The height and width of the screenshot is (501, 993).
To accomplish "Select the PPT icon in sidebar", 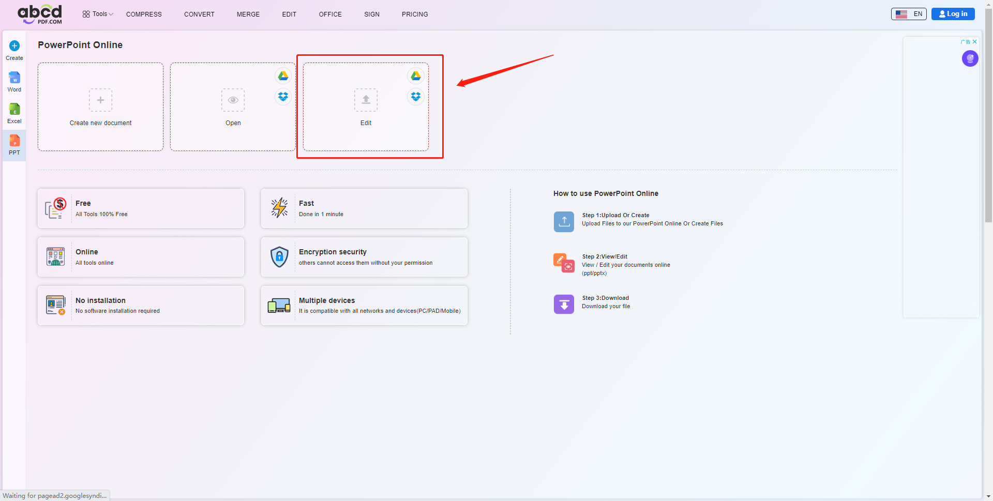I will point(14,141).
